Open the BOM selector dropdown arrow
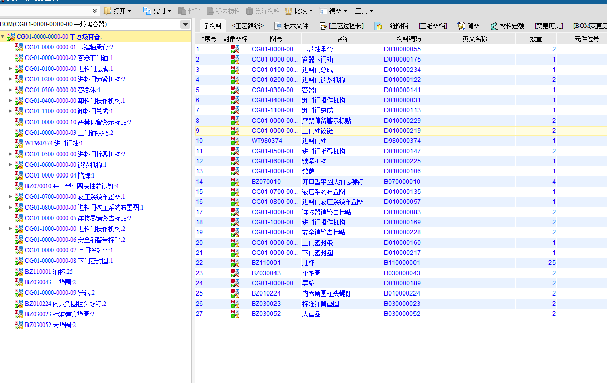The image size is (607, 383). (185, 25)
